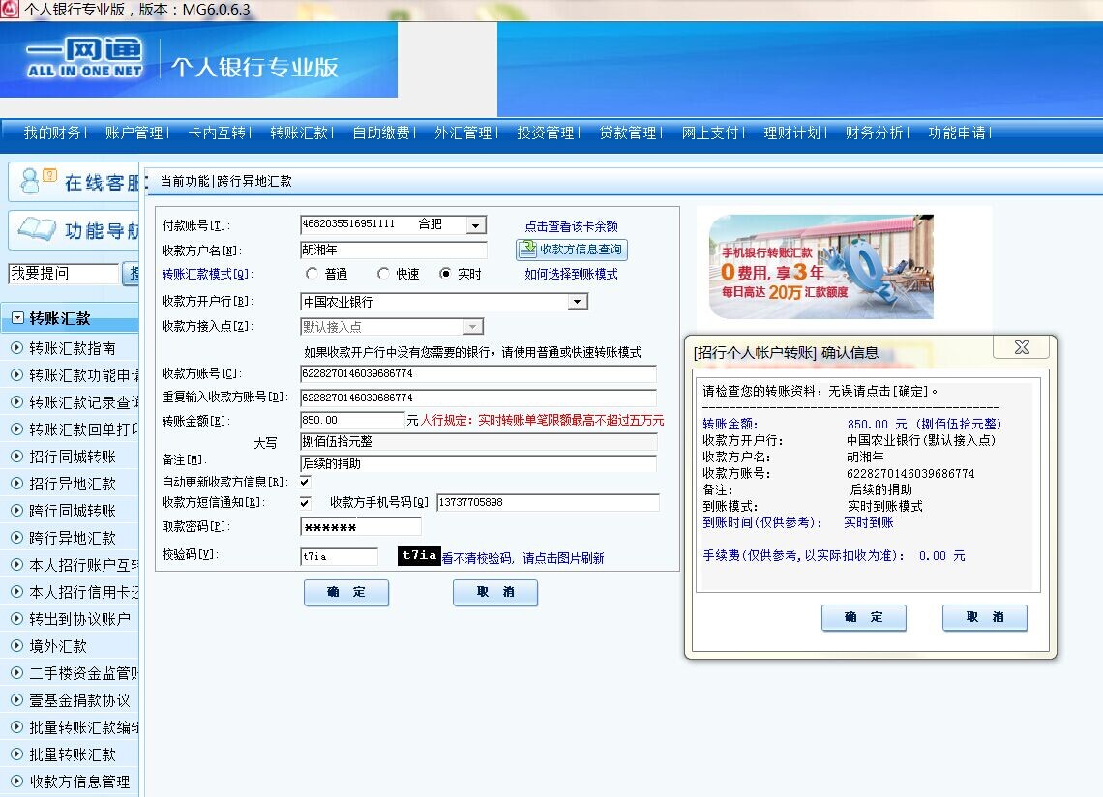Viewport: 1103px width, 797px height.
Task: Click 取消 button below transfer form
Action: pyautogui.click(x=495, y=592)
